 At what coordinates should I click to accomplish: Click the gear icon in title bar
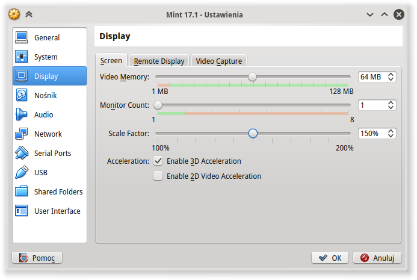tap(14, 14)
